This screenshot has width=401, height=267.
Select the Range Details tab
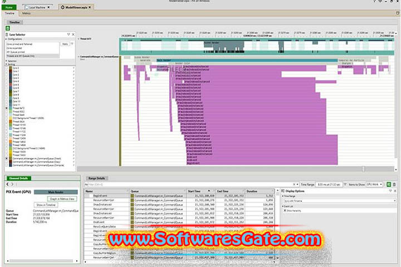click(x=96, y=178)
